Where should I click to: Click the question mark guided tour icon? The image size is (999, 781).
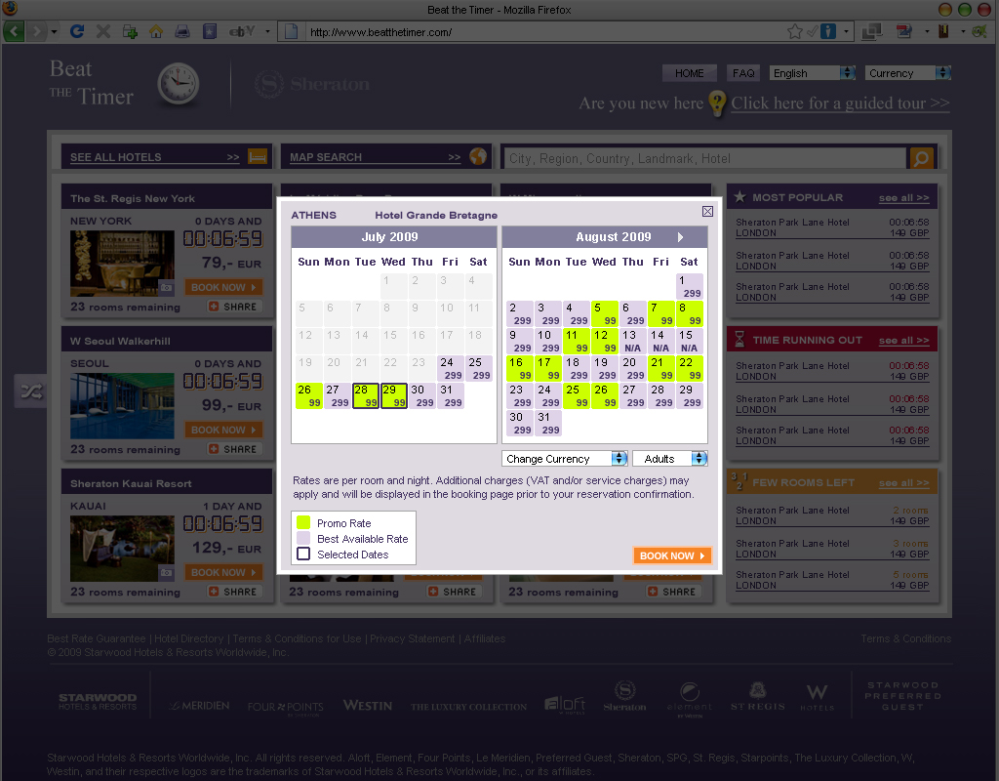click(717, 103)
